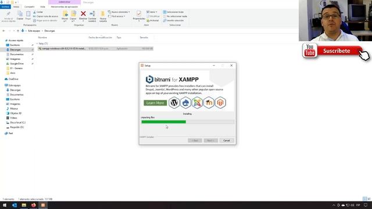Open Disco local (C:) in the sidebar
This screenshot has width=372, height=209.
[x=17, y=122]
